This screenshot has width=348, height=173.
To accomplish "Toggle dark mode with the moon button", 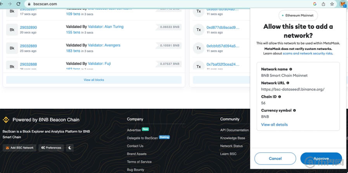I will 70,147.
